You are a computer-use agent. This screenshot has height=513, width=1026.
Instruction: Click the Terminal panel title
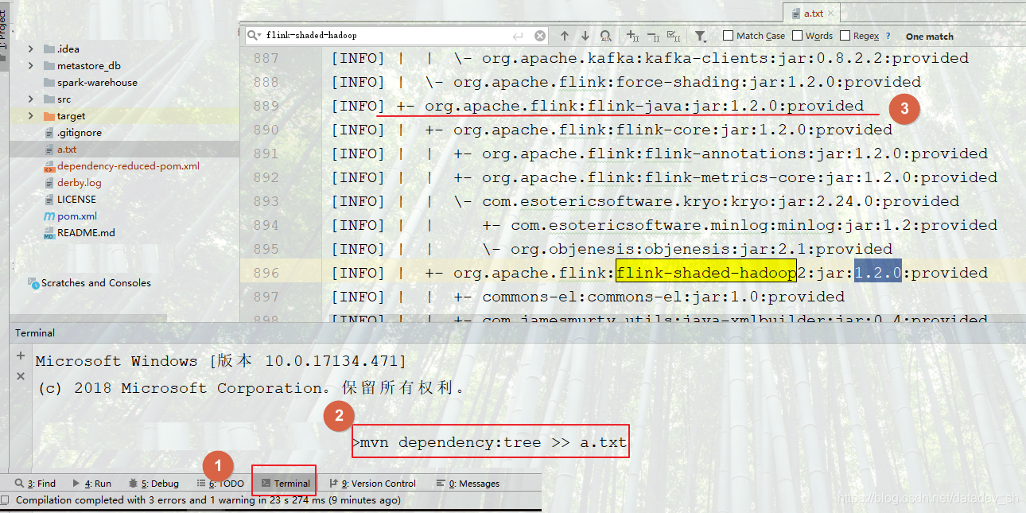[35, 332]
